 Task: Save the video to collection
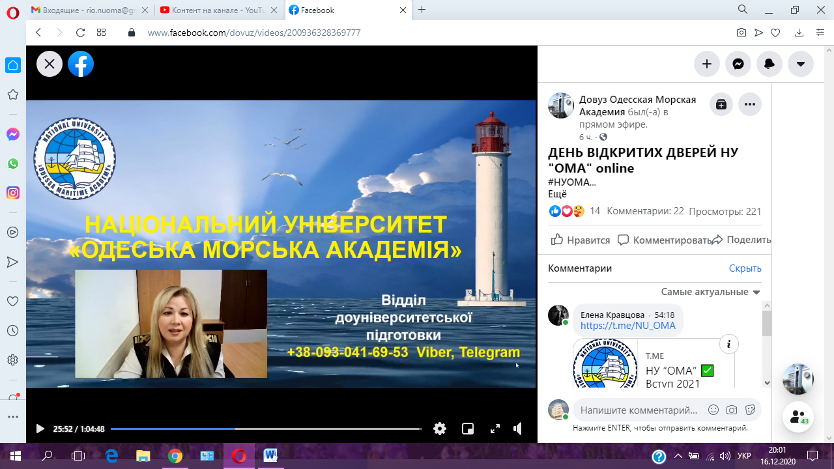(x=721, y=104)
